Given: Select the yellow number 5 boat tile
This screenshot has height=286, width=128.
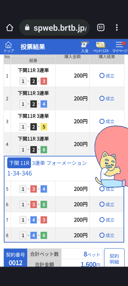Looking at the screenshot, I should (x=44, y=127).
